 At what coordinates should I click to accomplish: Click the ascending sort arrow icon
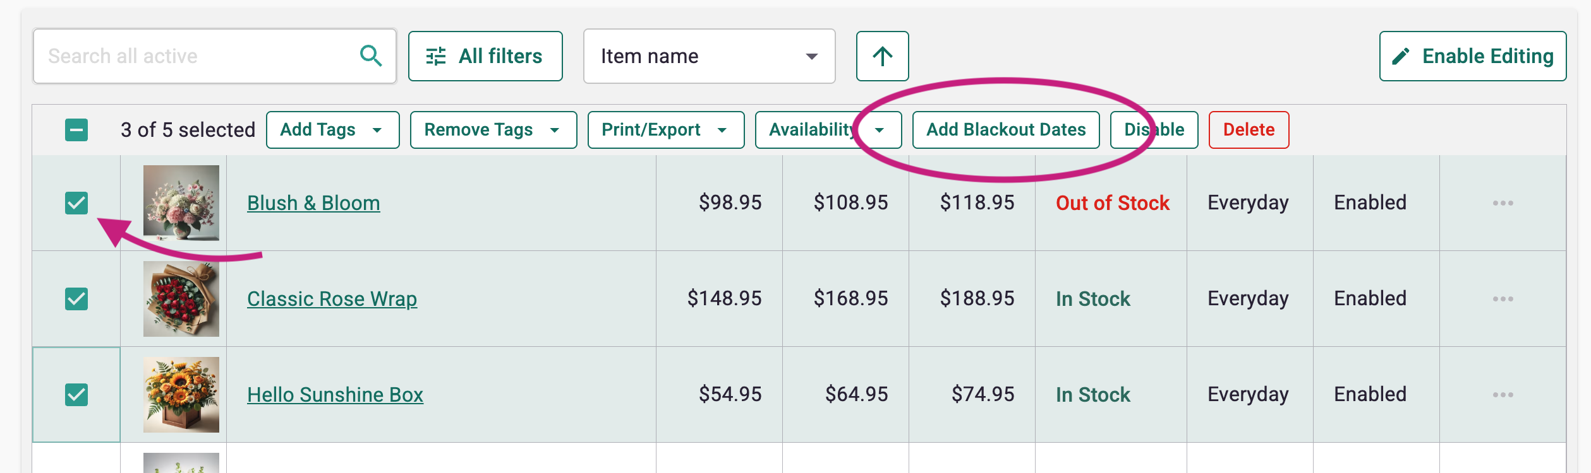click(882, 56)
